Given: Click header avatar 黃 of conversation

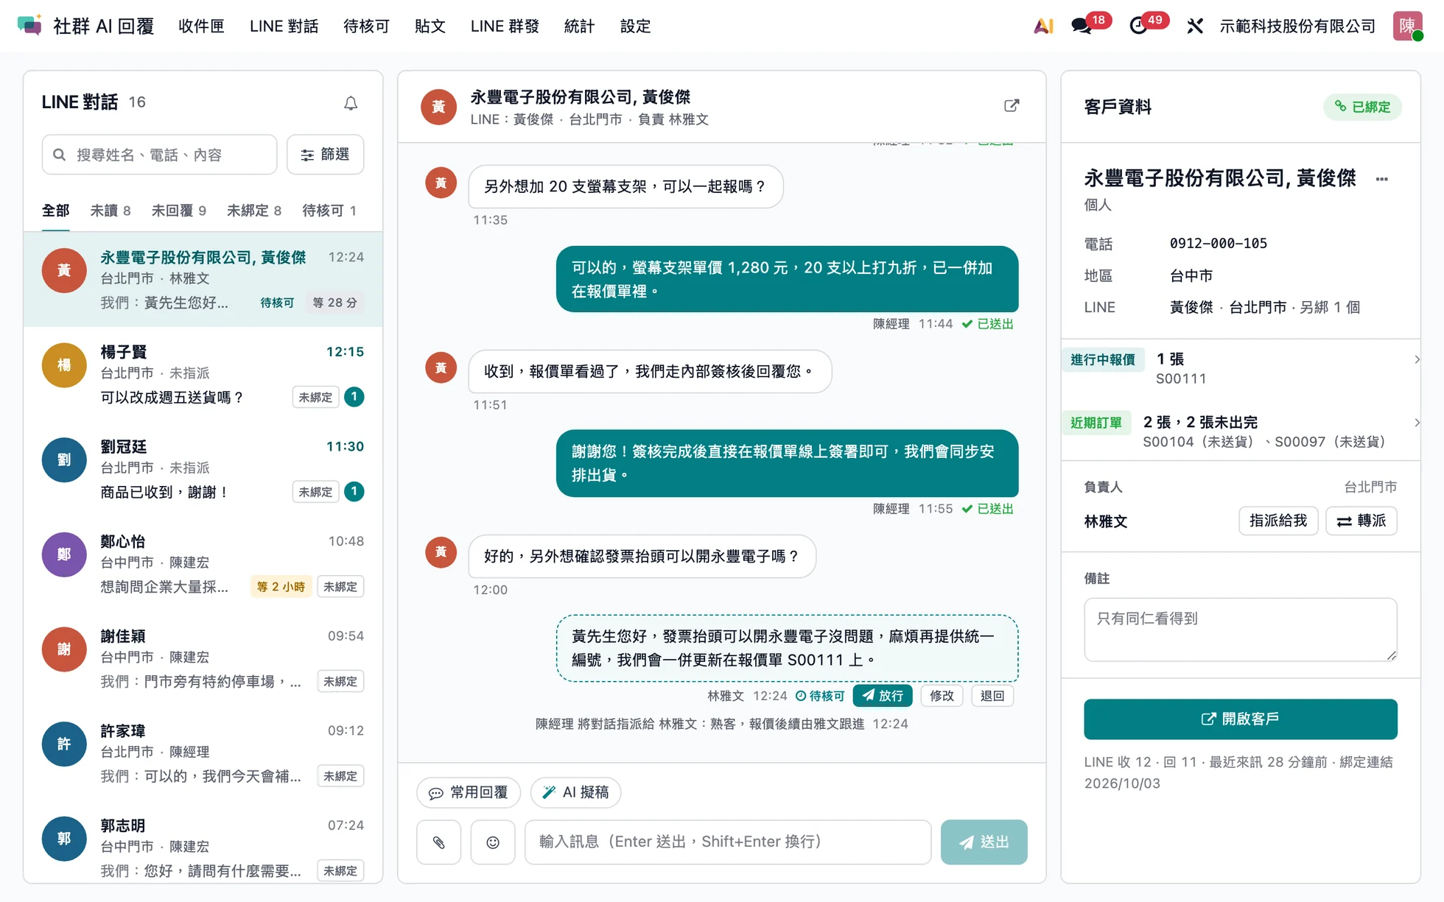Looking at the screenshot, I should (x=438, y=107).
